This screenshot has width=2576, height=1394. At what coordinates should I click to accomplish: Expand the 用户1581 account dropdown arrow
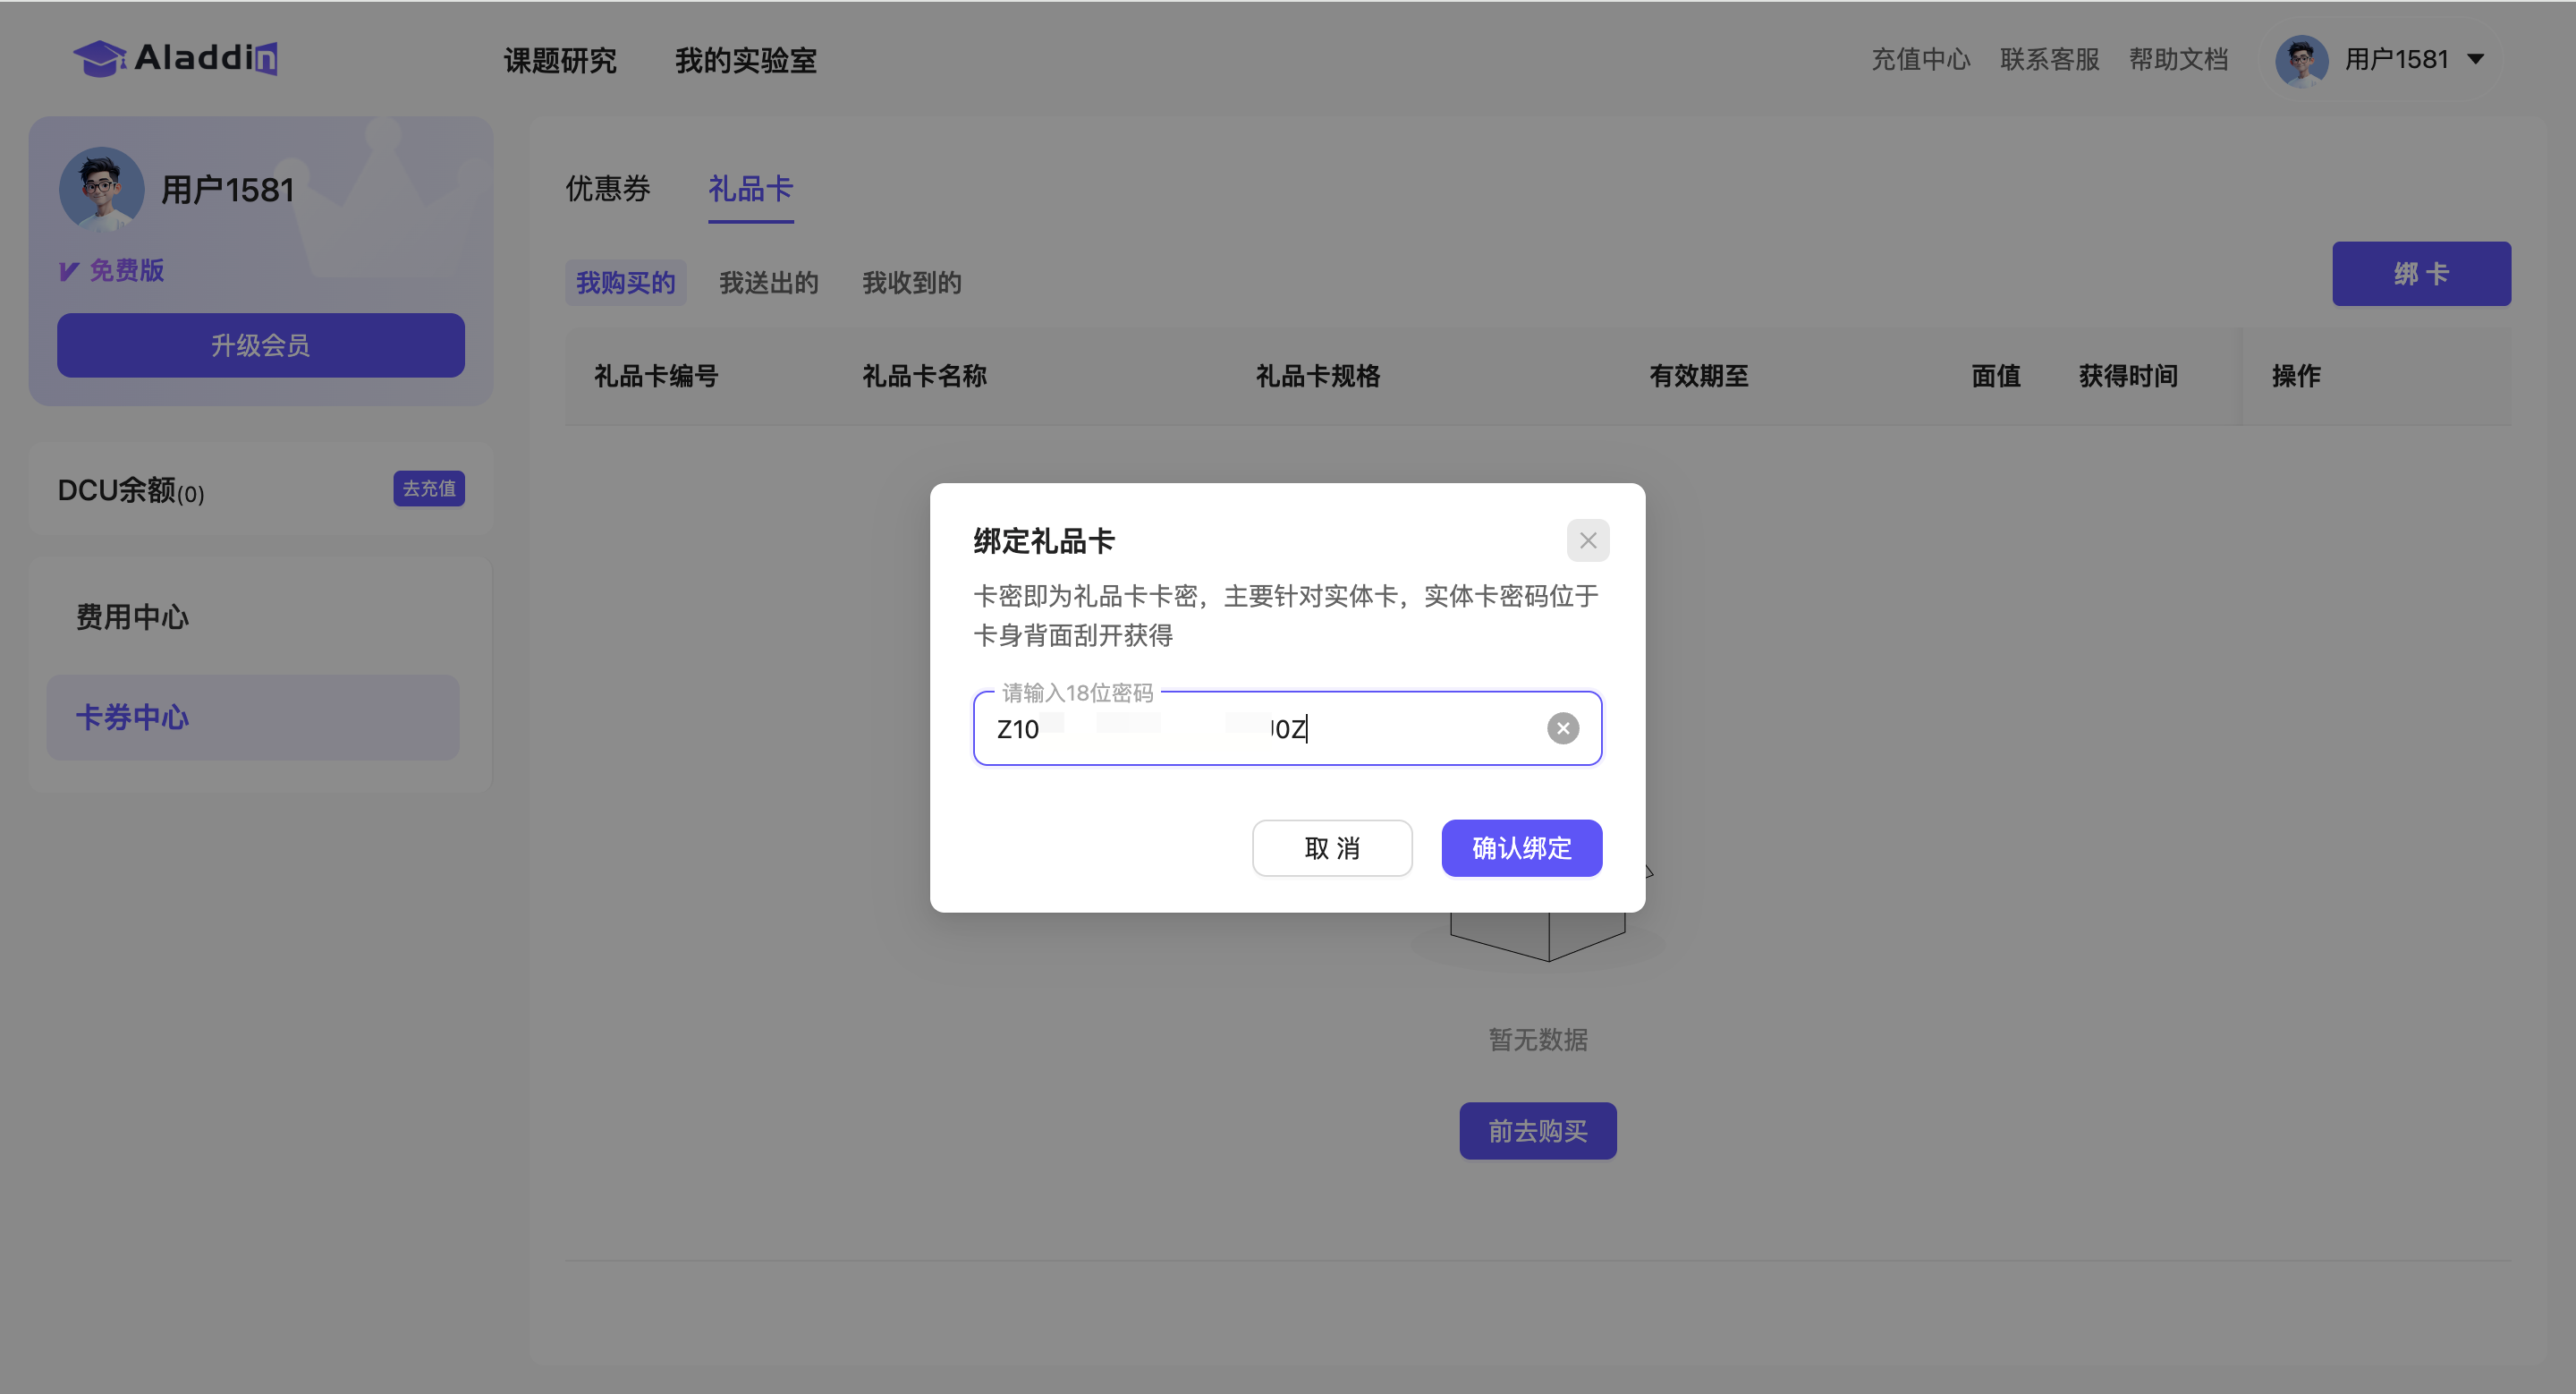pos(2476,60)
